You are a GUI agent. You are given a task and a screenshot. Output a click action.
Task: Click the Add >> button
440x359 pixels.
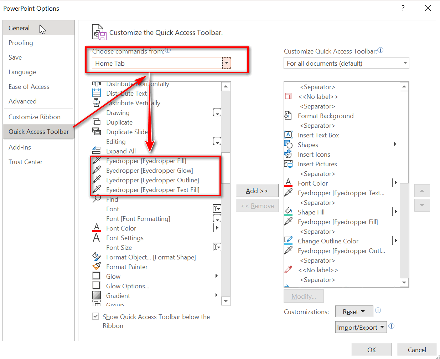pos(257,191)
